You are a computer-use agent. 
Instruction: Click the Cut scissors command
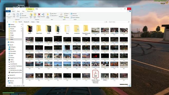22,14
